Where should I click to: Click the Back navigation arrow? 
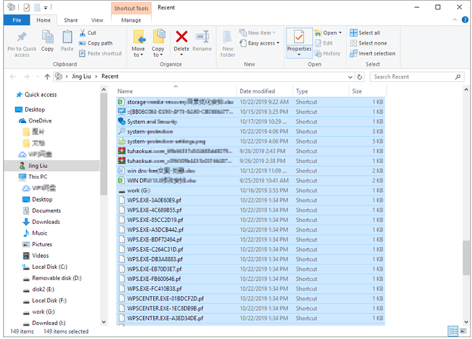13,76
